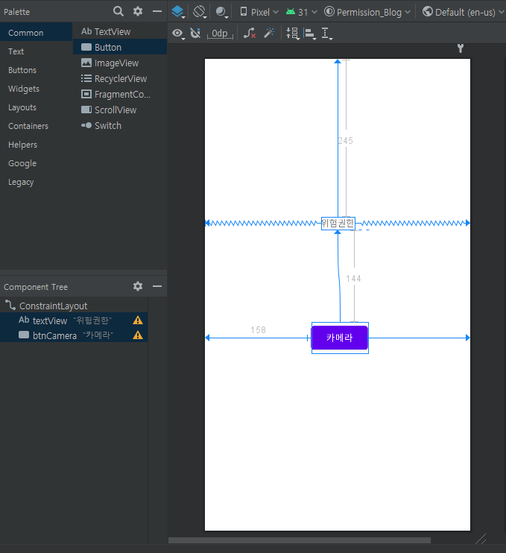Open orientation for preview dropdown
Screen dimensions: 506x553
click(x=200, y=12)
